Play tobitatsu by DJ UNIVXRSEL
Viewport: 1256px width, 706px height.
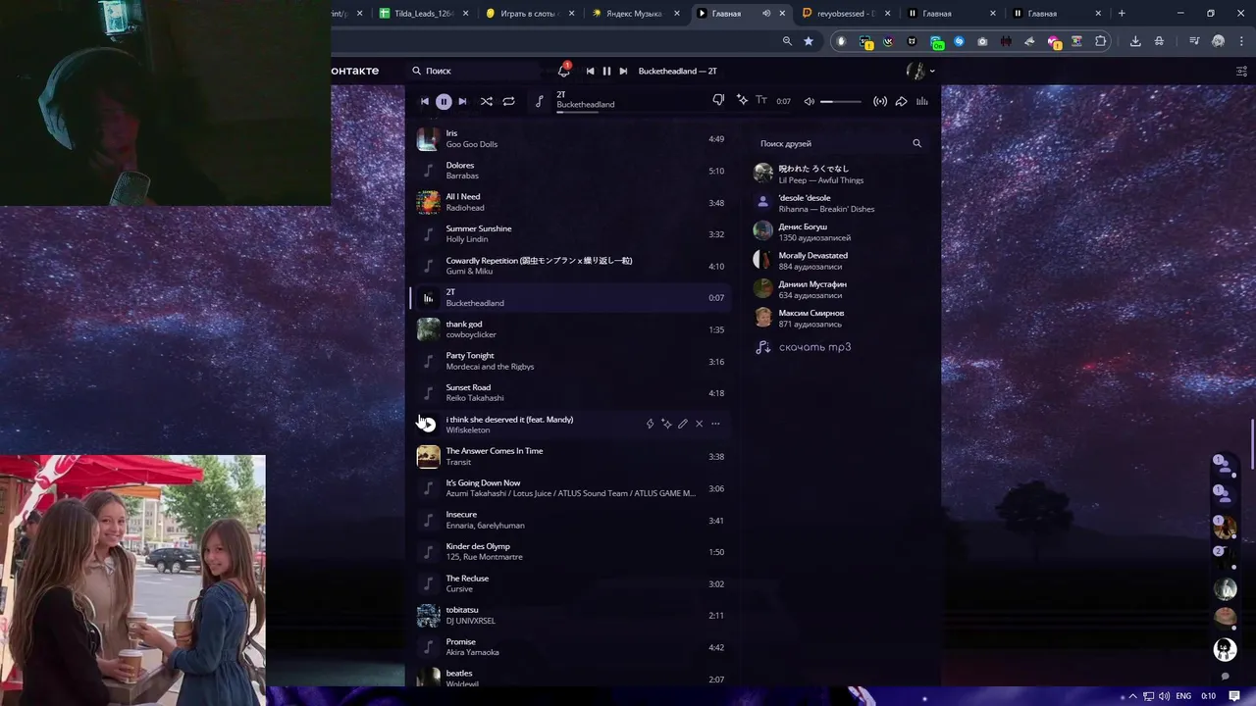pyautogui.click(x=428, y=616)
